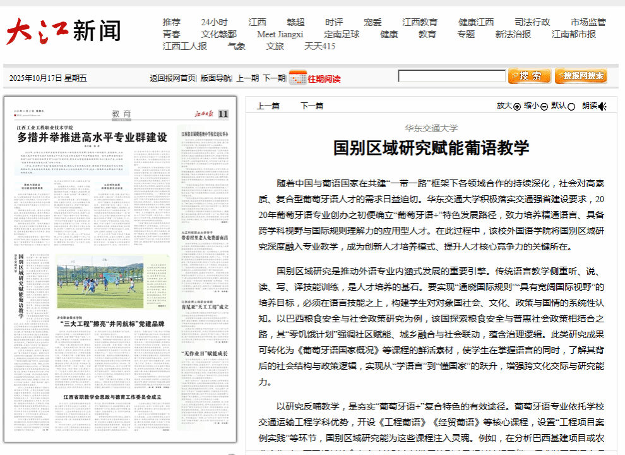Open the 江西教育 navigation item
The height and width of the screenshot is (455, 625).
coord(420,22)
